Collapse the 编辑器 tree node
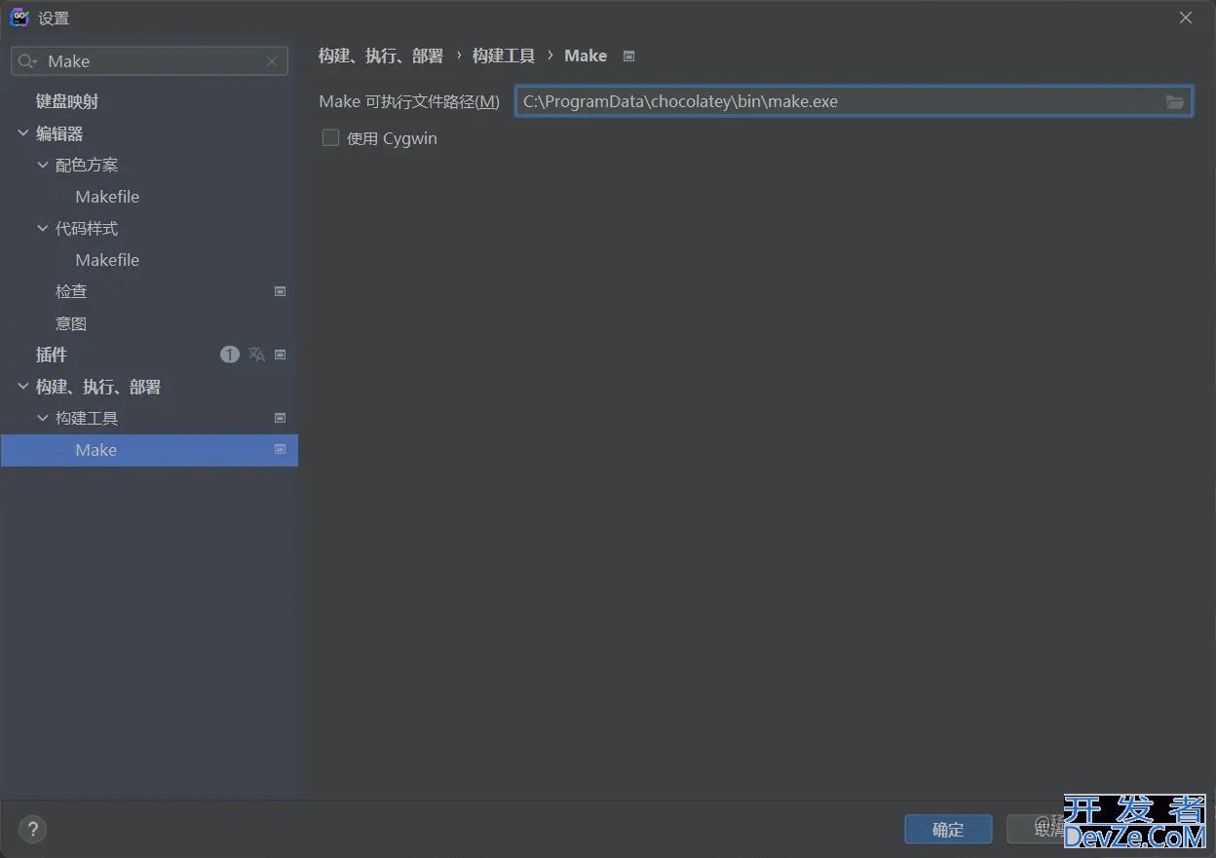Image resolution: width=1216 pixels, height=858 pixels. [x=23, y=133]
